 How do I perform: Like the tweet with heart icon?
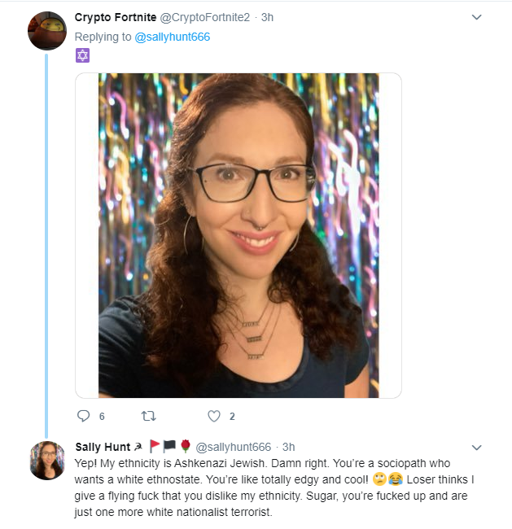point(214,416)
